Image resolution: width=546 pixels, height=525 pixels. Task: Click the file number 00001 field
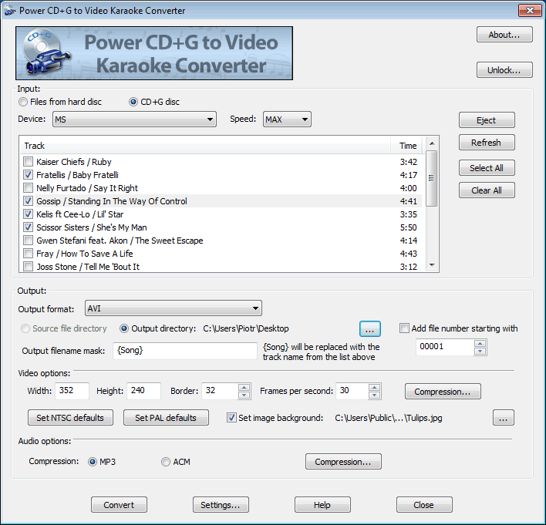click(445, 347)
